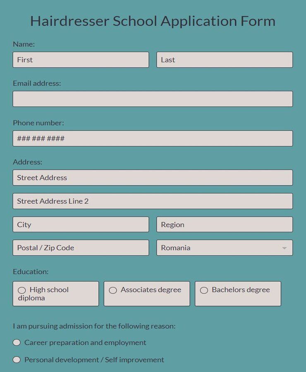Click the Street Address Line 2 field

pyautogui.click(x=153, y=201)
